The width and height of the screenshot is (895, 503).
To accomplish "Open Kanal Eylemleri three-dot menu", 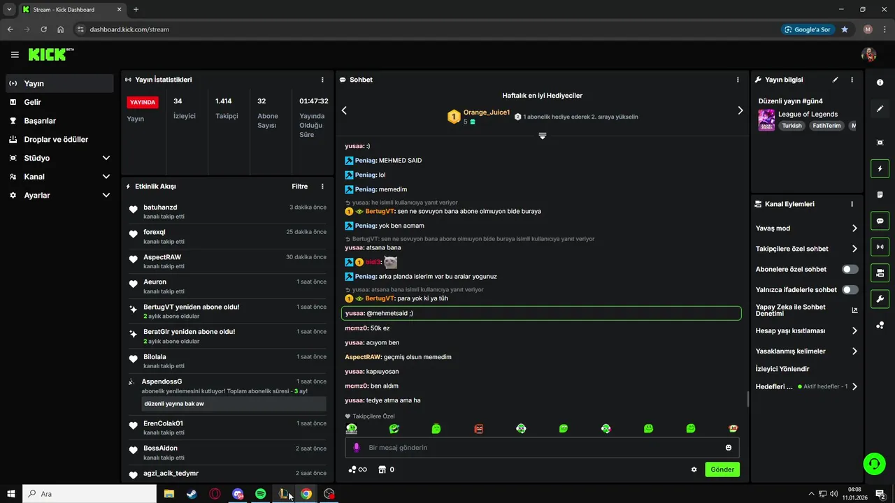I will click(x=852, y=204).
